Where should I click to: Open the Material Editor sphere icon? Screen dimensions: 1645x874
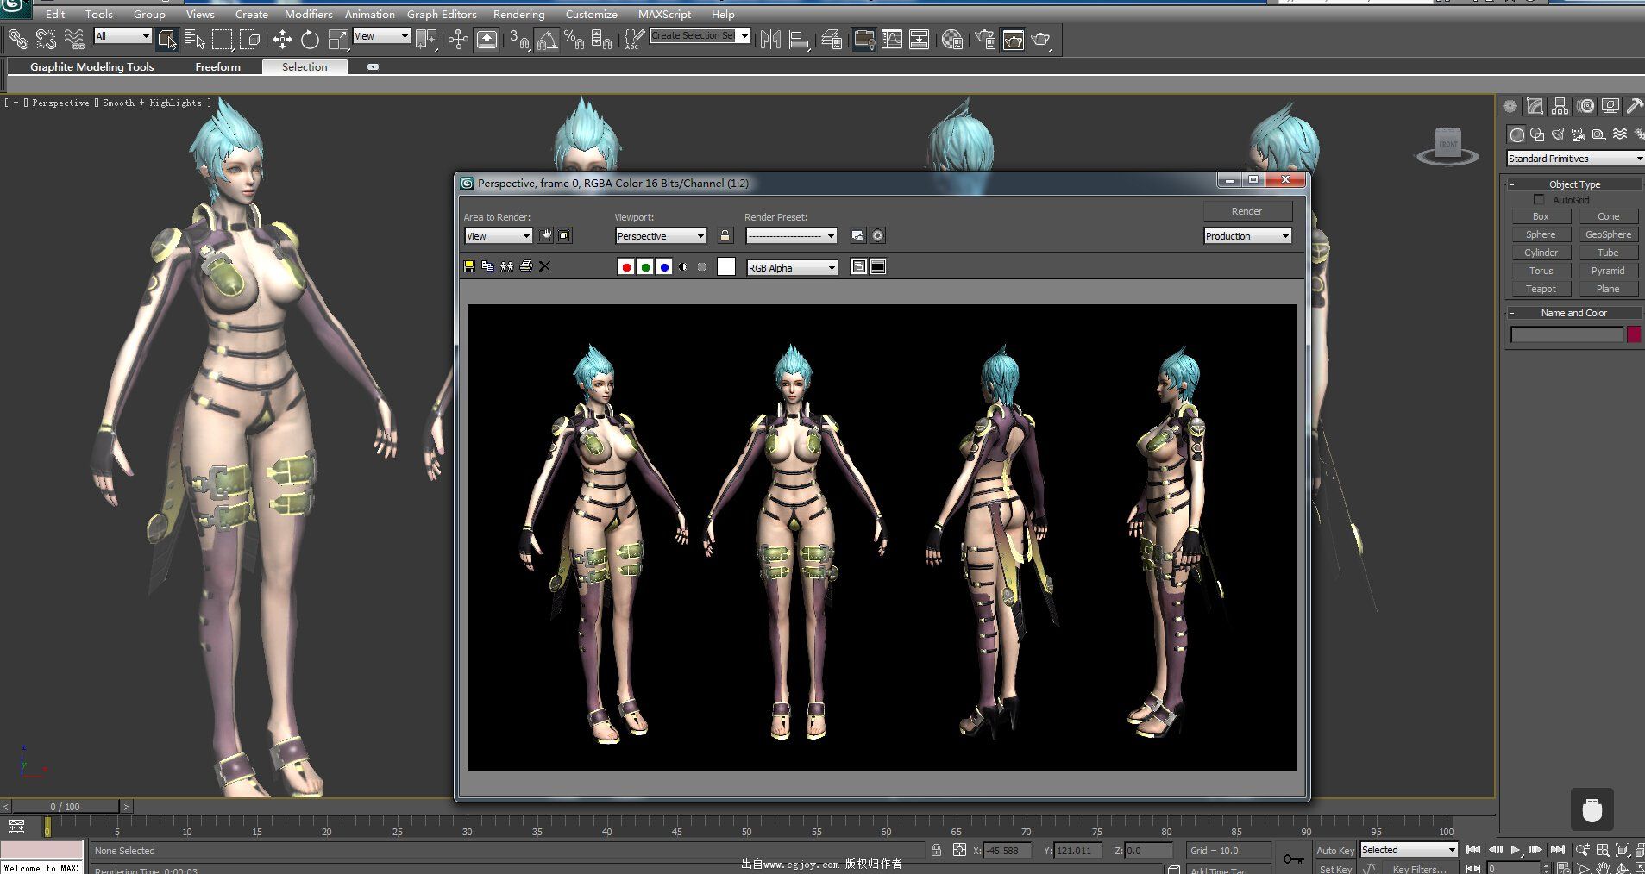pyautogui.click(x=951, y=39)
